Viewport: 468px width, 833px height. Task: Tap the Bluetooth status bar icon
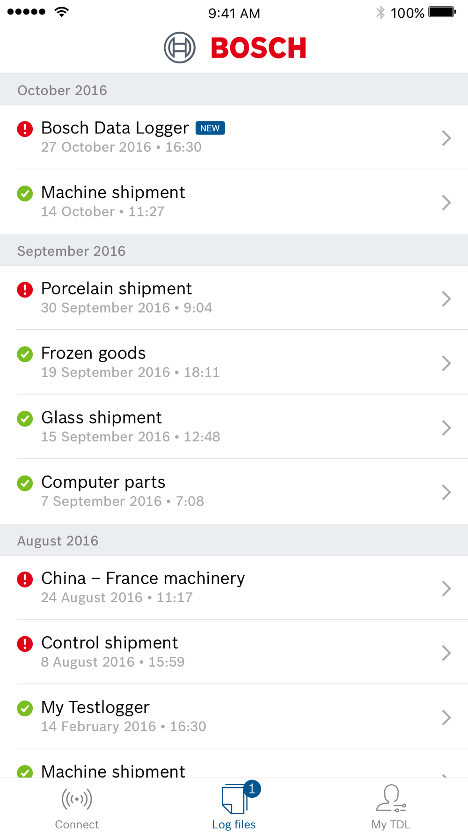pyautogui.click(x=380, y=13)
